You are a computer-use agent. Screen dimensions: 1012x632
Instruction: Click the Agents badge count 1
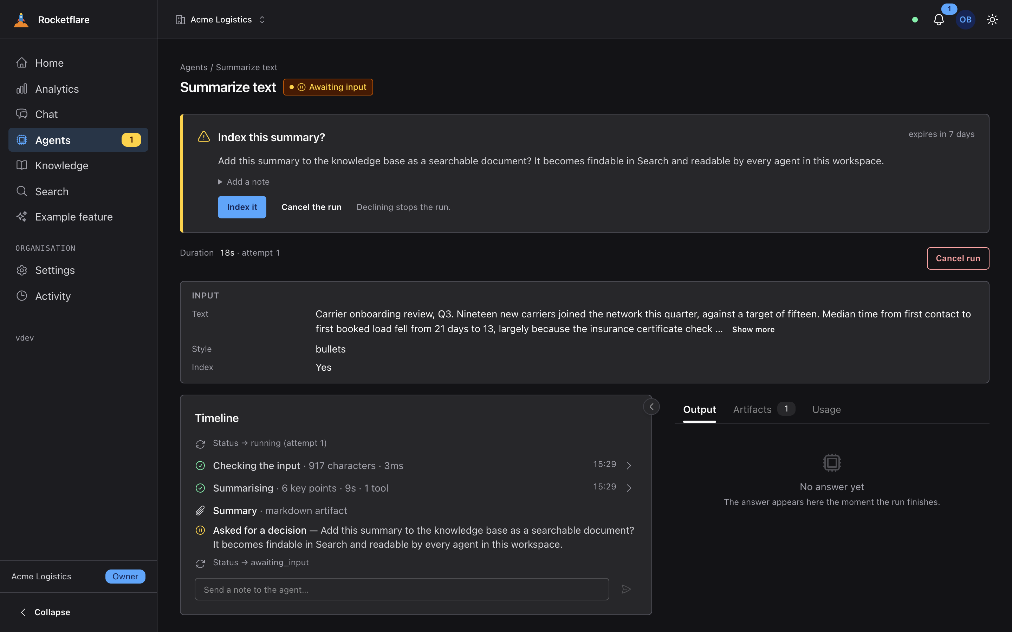(131, 140)
